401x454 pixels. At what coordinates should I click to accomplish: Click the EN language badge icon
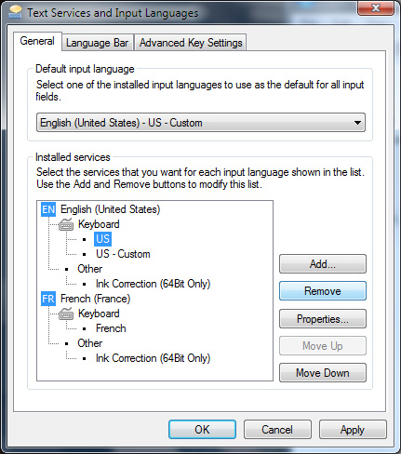pyautogui.click(x=48, y=209)
